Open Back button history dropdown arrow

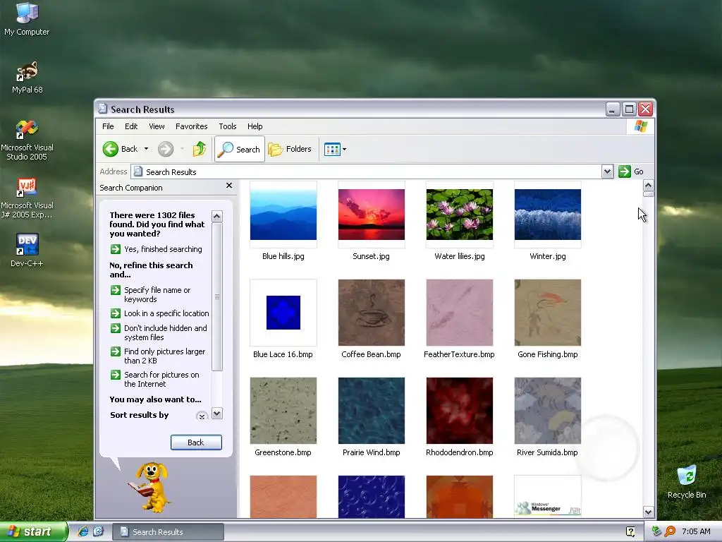tap(146, 149)
